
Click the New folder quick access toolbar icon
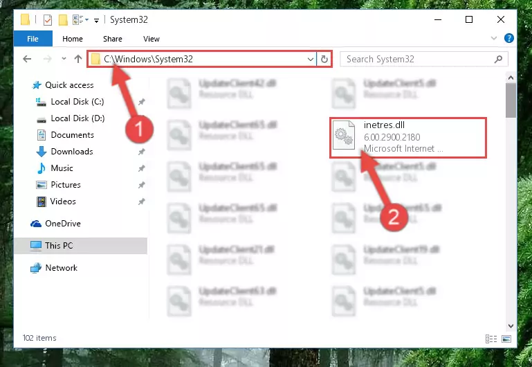[x=63, y=20]
